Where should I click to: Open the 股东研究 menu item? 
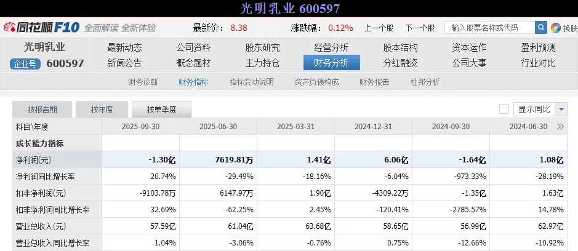pos(262,47)
